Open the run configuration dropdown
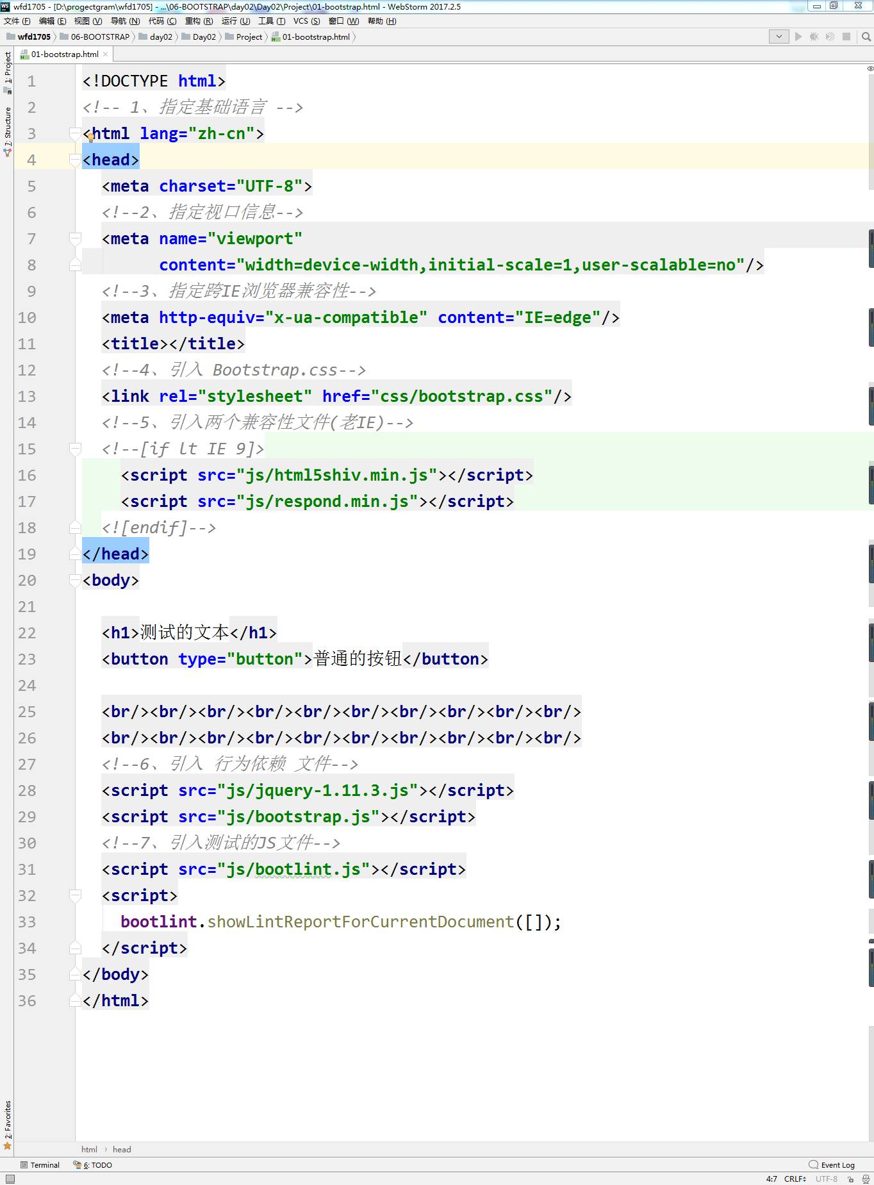The image size is (874, 1185). click(779, 37)
